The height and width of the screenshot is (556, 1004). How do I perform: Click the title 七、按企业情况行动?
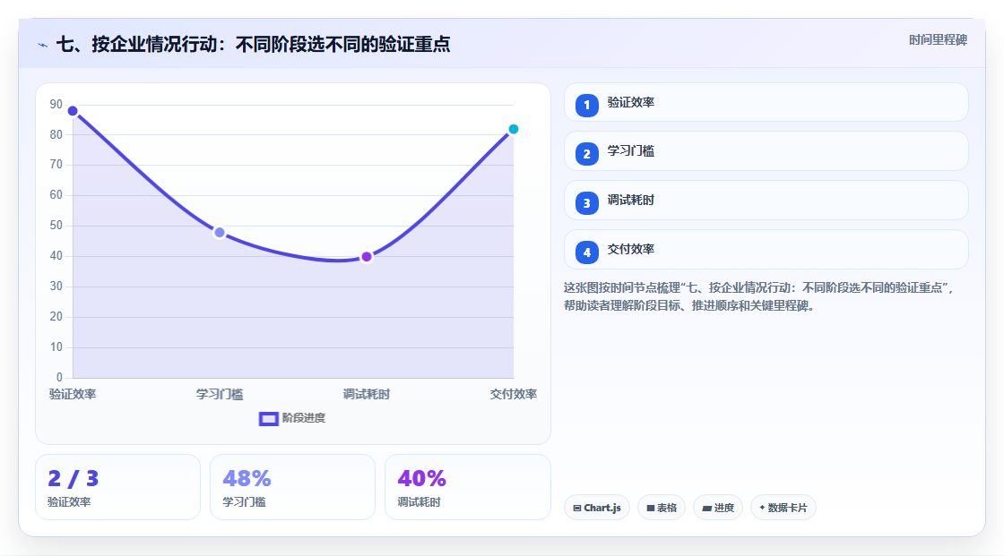point(253,44)
